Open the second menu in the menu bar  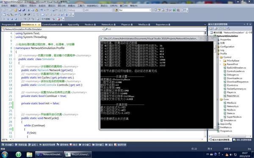pyautogui.click(x=14, y=5)
